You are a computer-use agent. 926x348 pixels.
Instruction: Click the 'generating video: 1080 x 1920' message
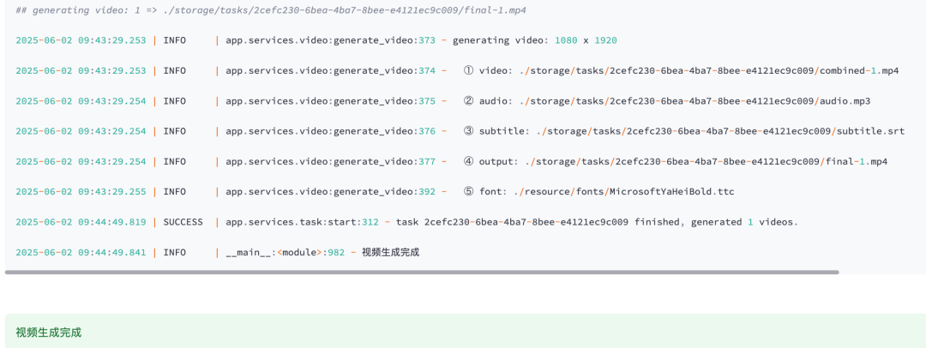click(x=534, y=40)
